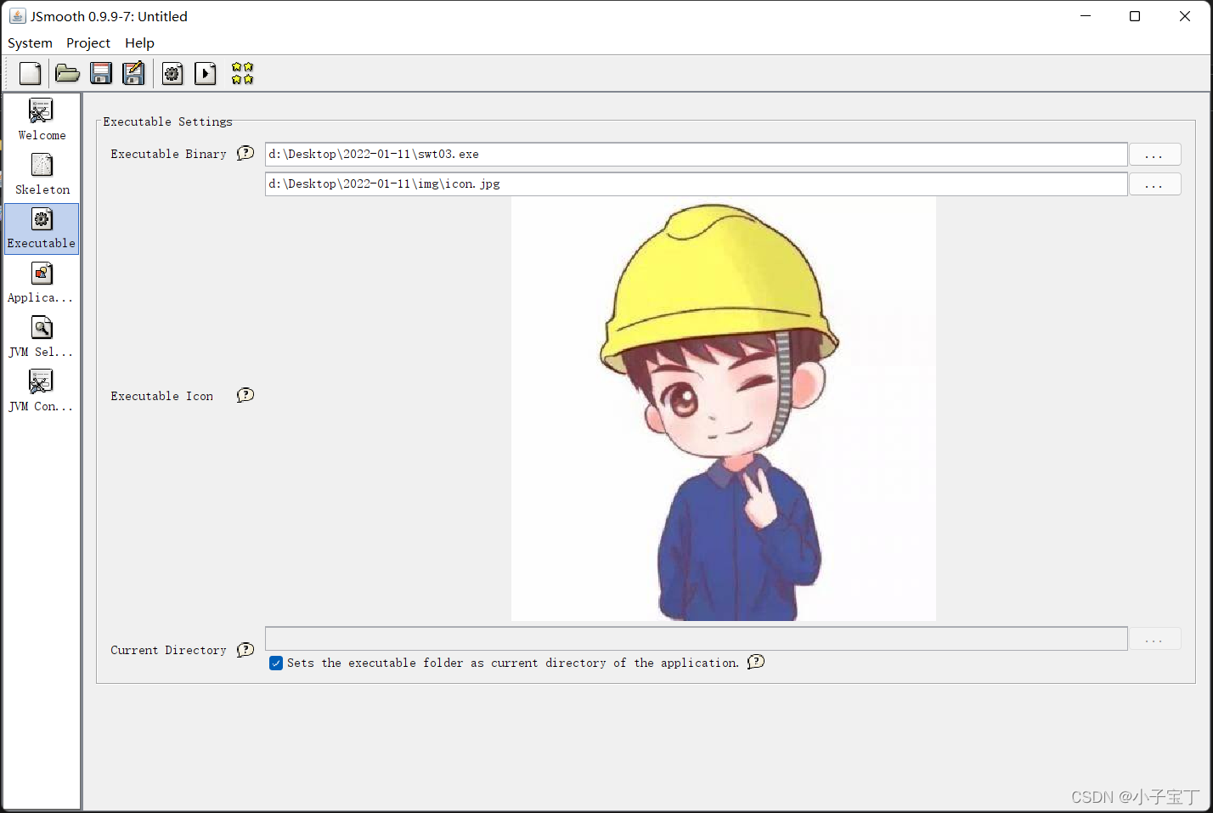Viewport: 1213px width, 813px height.
Task: Open the JVM Selection panel
Action: 41,336
